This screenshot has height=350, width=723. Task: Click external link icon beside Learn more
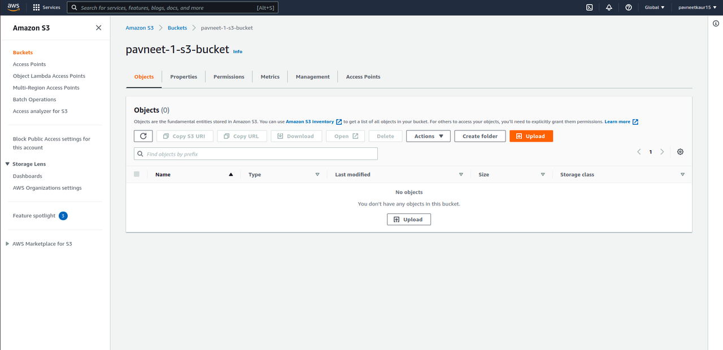[635, 122]
